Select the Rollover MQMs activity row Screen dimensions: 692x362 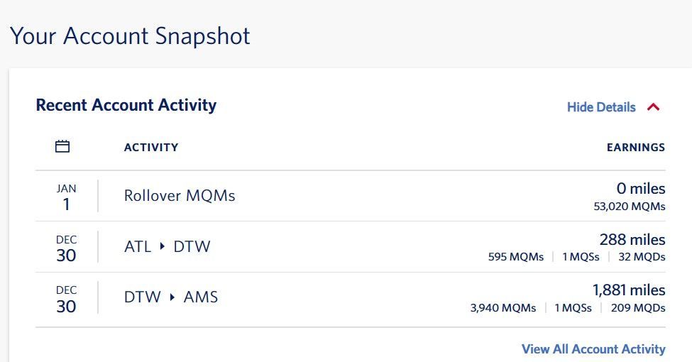(x=351, y=196)
